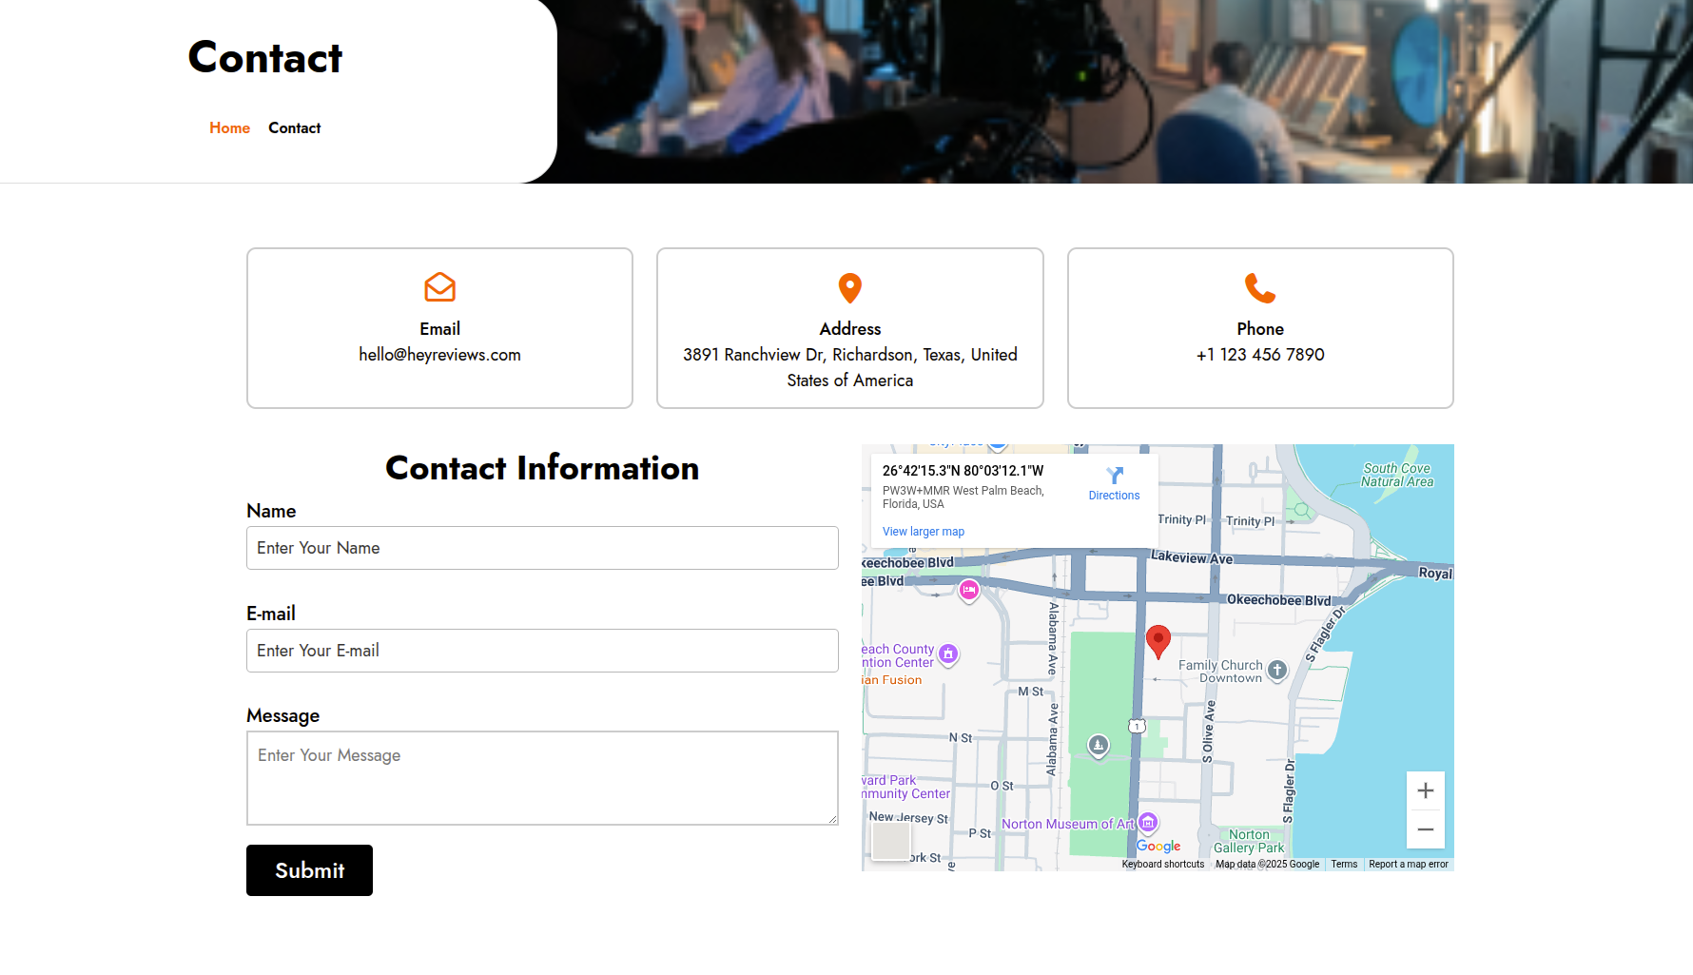Zoom out the map with minus button
The image size is (1693, 975).
point(1425,829)
